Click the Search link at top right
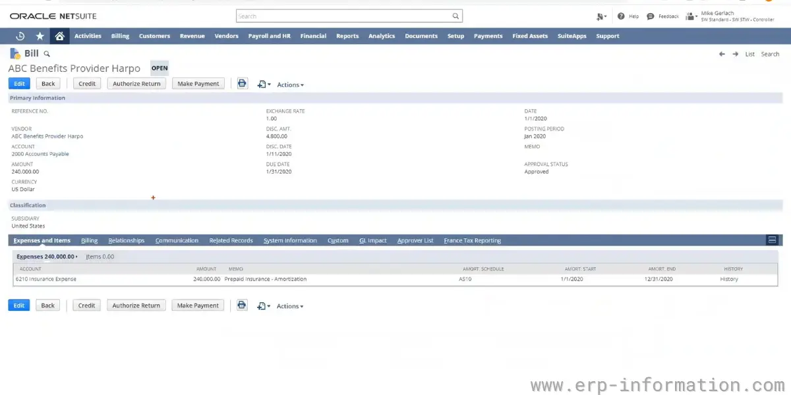791x395 pixels. coord(770,54)
